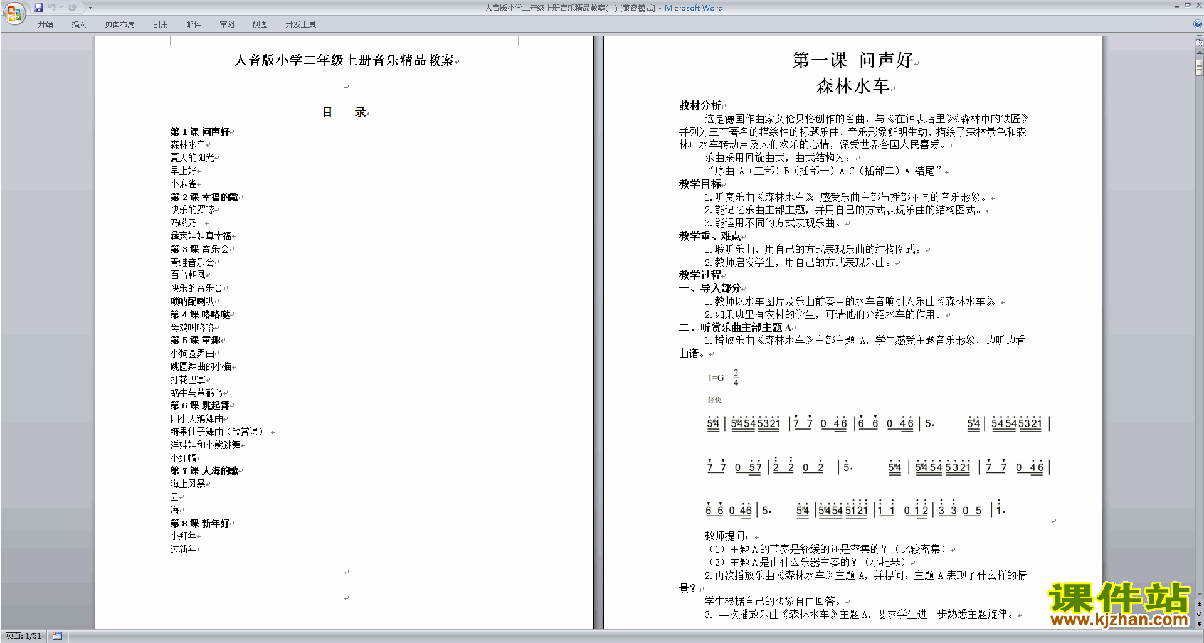Click the Redo icon
The width and height of the screenshot is (1204, 643).
(x=72, y=8)
